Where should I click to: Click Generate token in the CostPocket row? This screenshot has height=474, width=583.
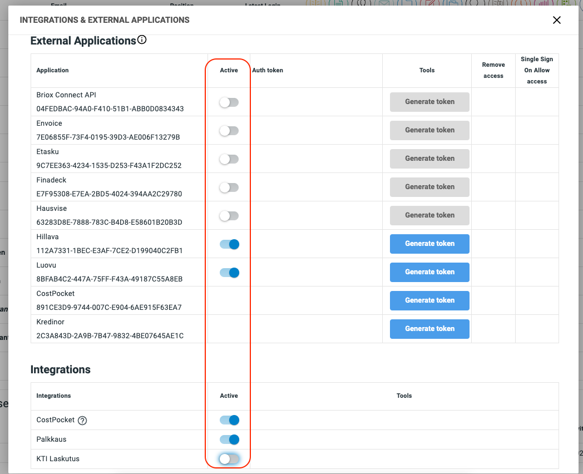click(x=429, y=300)
